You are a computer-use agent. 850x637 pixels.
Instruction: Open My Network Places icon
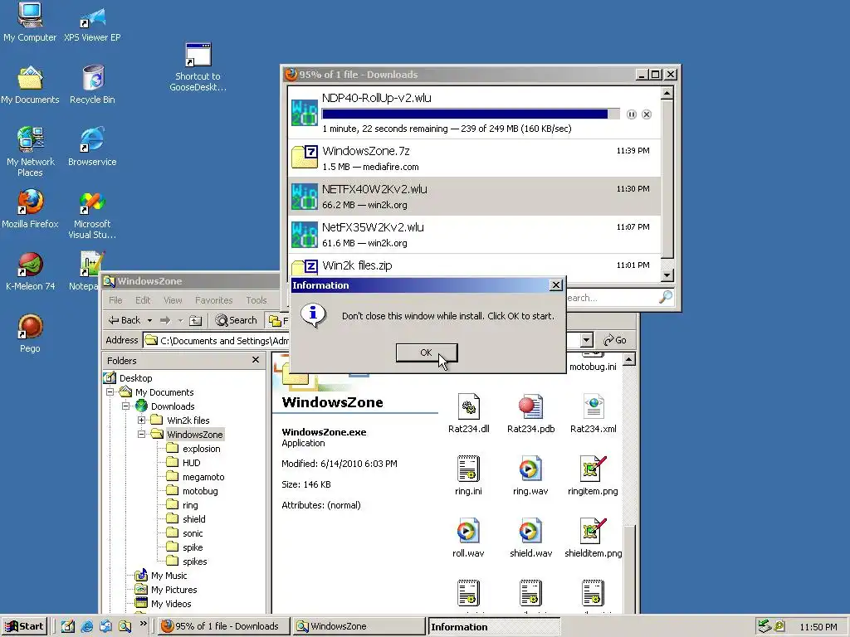click(x=30, y=152)
